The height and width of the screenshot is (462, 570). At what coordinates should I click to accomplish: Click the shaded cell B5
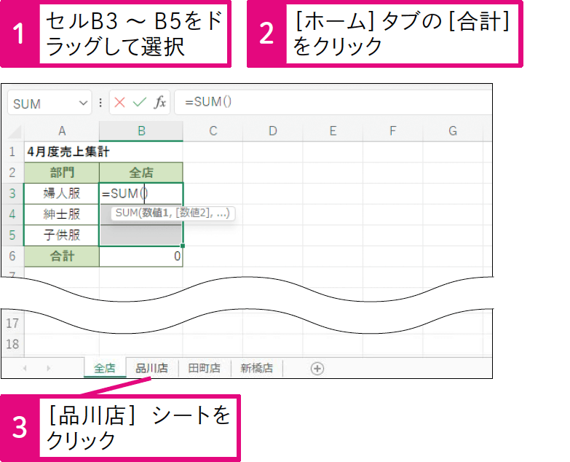click(x=141, y=235)
